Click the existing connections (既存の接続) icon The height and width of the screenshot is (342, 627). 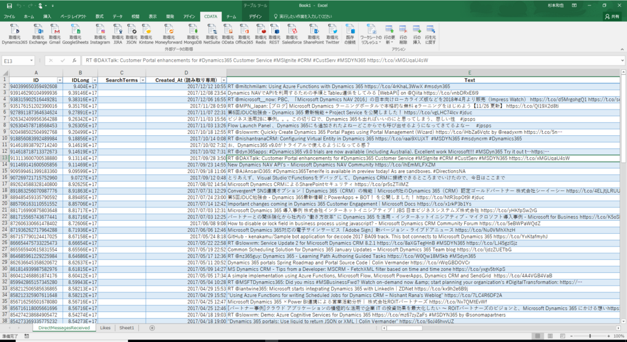point(350,34)
